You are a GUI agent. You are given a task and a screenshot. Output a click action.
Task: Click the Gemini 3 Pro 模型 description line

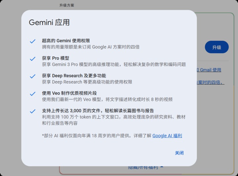[x=114, y=65]
